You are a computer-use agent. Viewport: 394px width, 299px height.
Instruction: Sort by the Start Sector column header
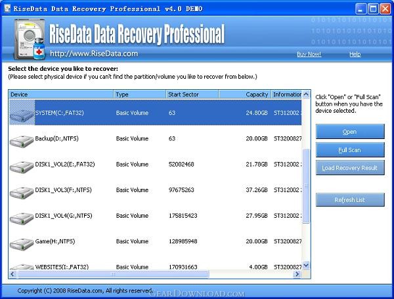[192, 94]
